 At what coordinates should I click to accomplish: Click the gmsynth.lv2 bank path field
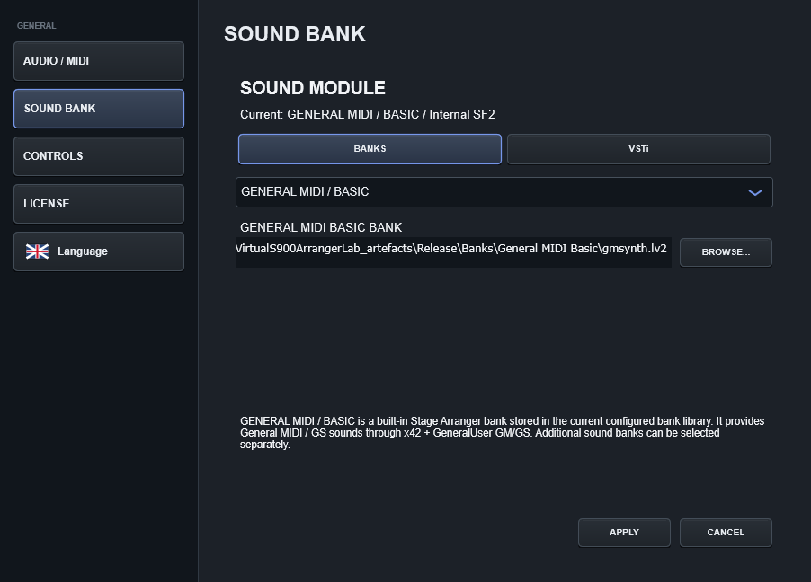coord(453,252)
